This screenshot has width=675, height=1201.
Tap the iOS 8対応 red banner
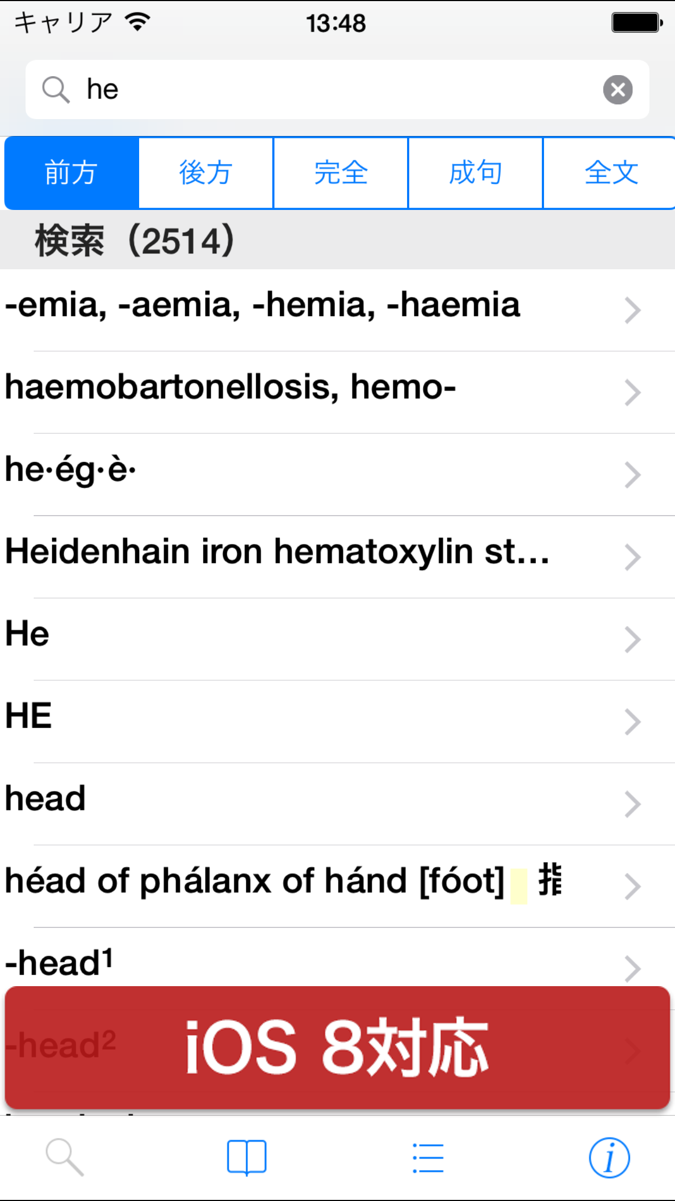tap(337, 1047)
